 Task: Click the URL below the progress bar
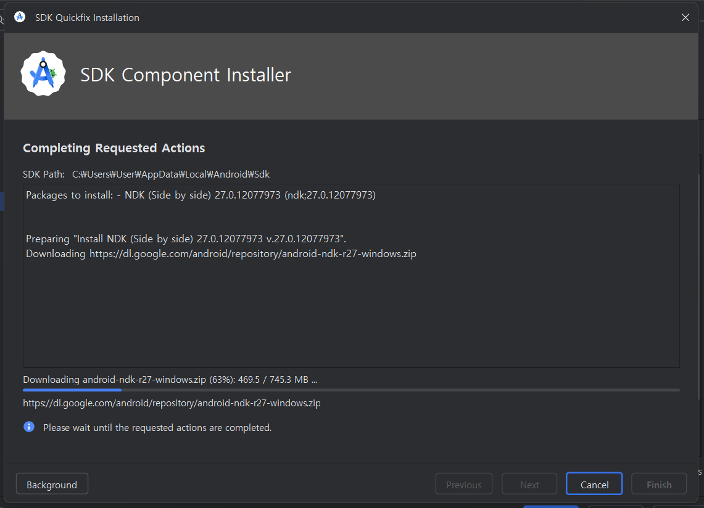172,403
